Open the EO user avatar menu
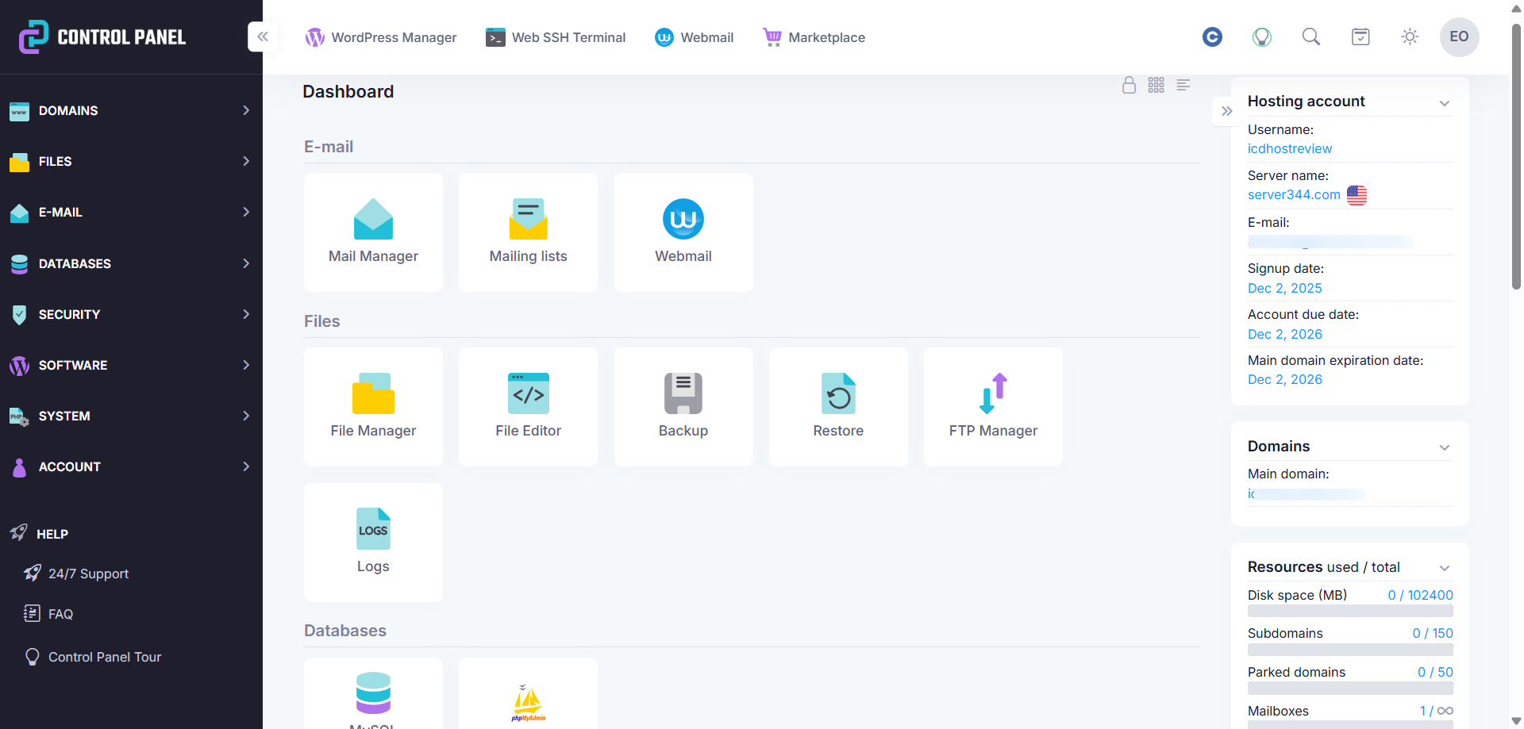 click(x=1459, y=36)
